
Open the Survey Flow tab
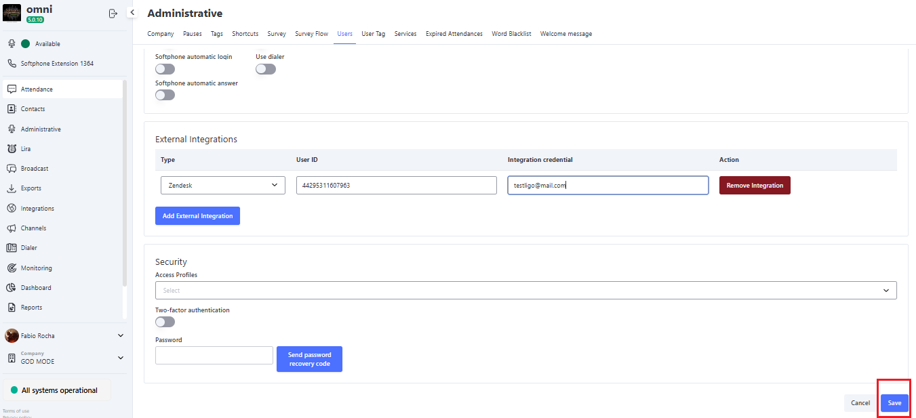pyautogui.click(x=312, y=34)
